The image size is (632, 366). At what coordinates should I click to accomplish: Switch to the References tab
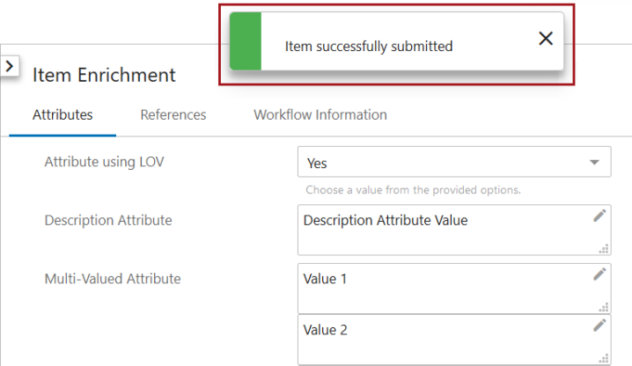[173, 115]
